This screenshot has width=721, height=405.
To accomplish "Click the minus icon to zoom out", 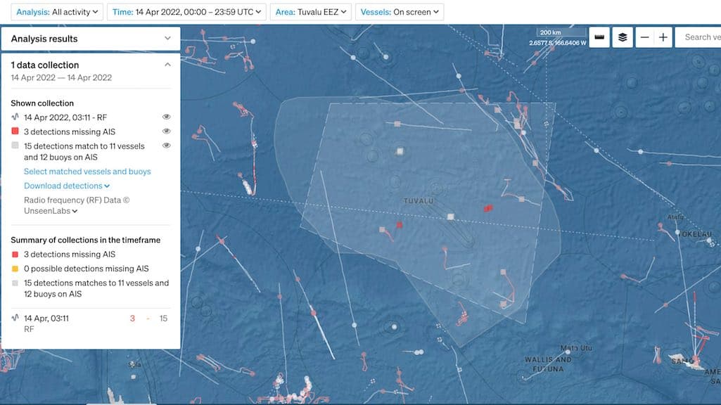I will [644, 37].
